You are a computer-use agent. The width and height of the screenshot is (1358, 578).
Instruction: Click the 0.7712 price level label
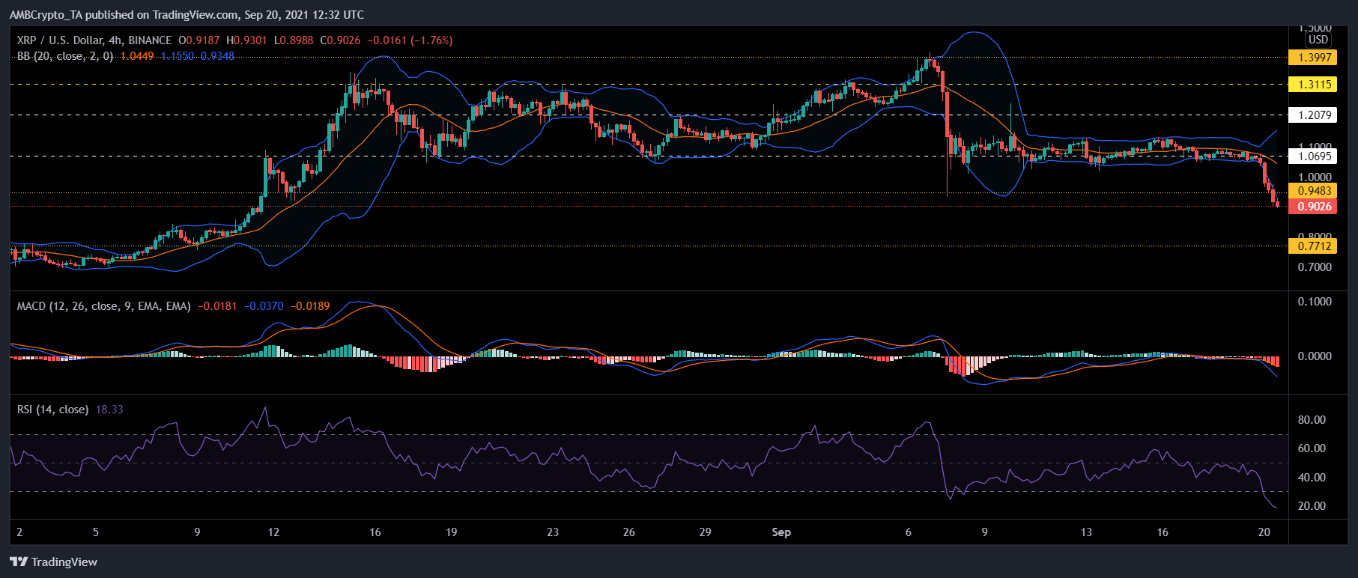(x=1312, y=246)
